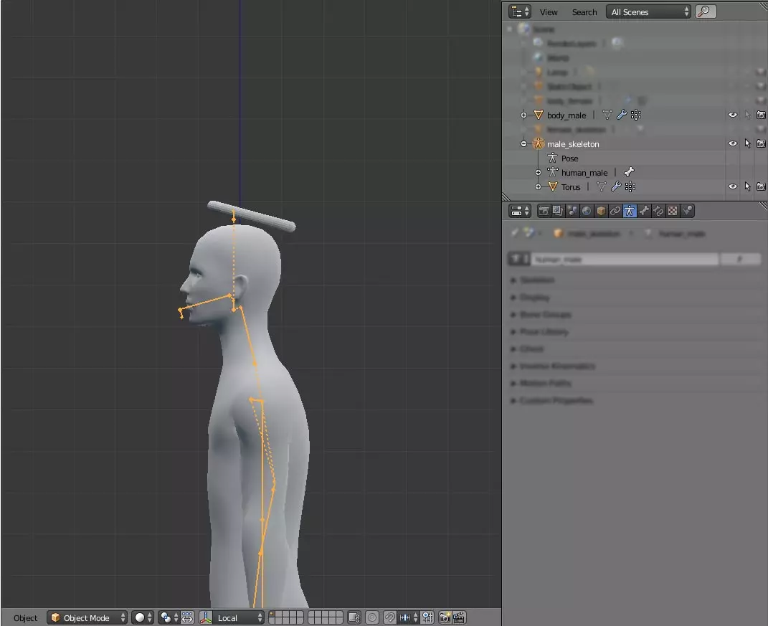768x626 pixels.
Task: Toggle selectability cursor for body_male
Action: (747, 115)
